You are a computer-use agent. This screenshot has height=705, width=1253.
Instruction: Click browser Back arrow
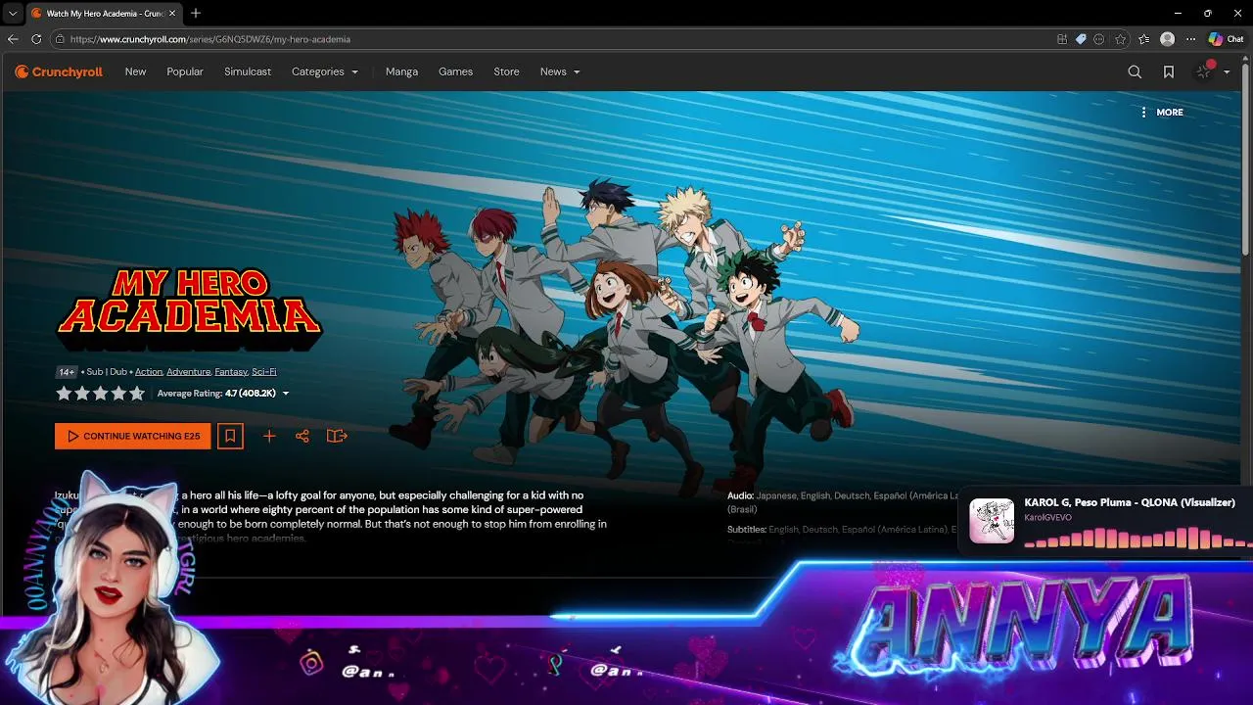pyautogui.click(x=13, y=39)
